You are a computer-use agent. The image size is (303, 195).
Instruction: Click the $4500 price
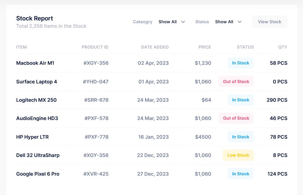coord(203,137)
